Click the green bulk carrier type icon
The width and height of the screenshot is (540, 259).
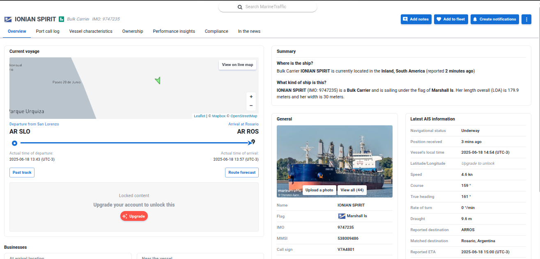(62, 19)
